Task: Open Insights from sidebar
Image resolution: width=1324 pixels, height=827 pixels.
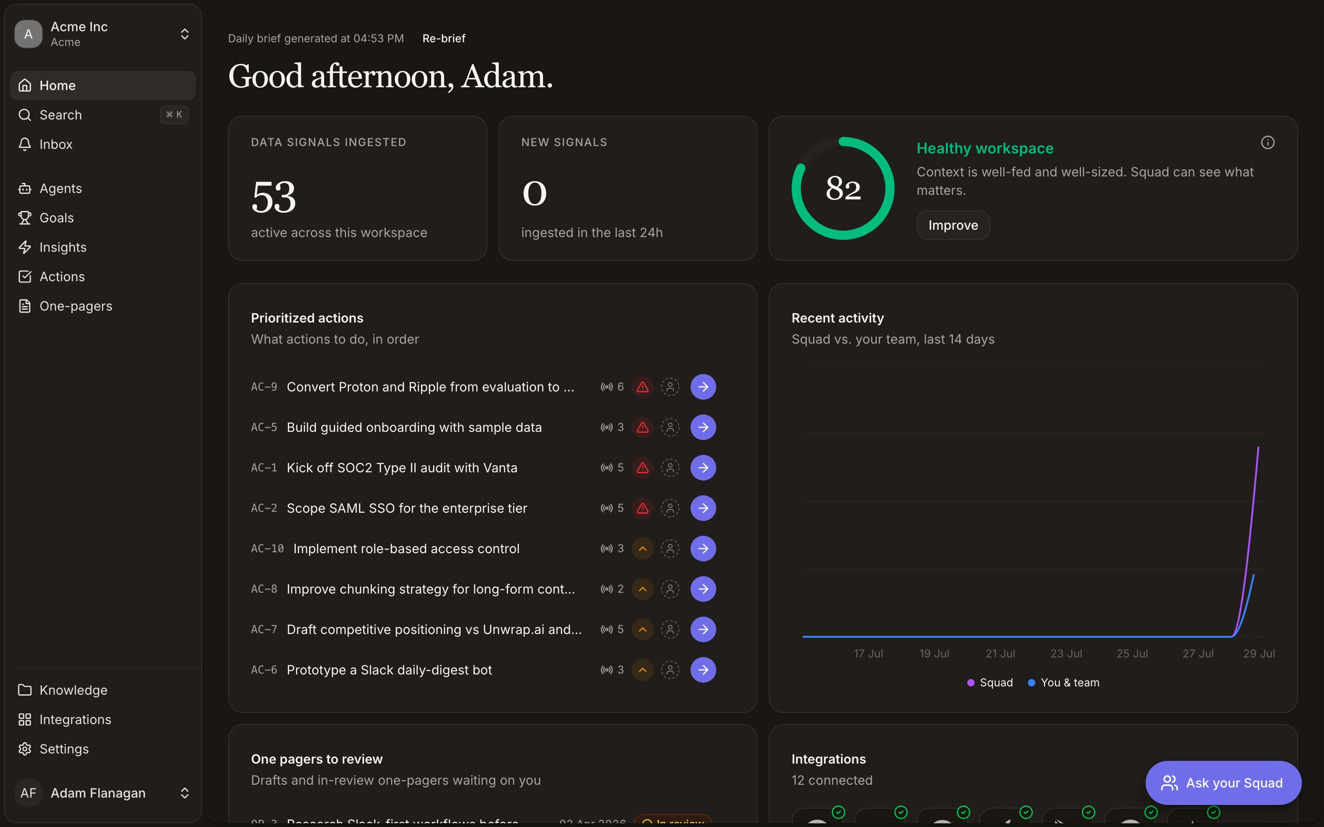Action: [x=103, y=247]
